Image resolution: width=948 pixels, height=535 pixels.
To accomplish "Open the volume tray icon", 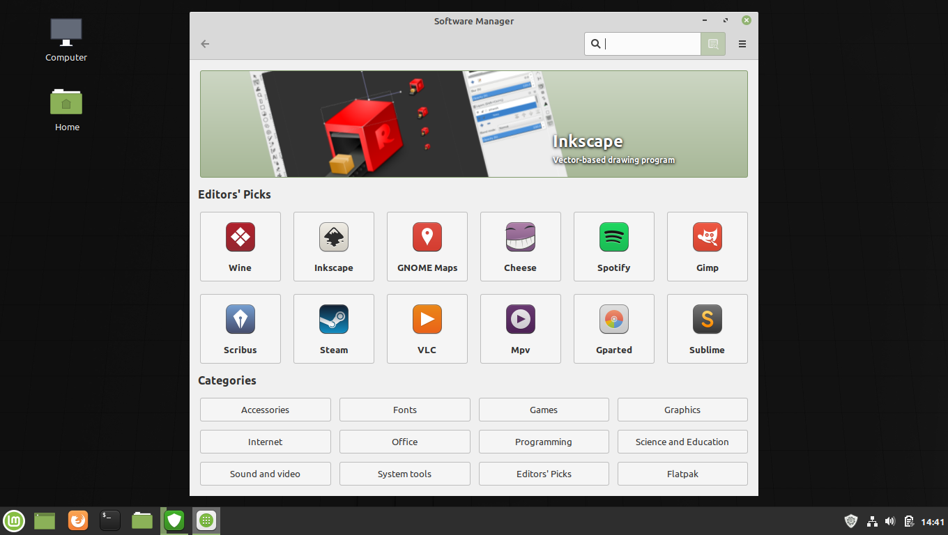I will 890,521.
